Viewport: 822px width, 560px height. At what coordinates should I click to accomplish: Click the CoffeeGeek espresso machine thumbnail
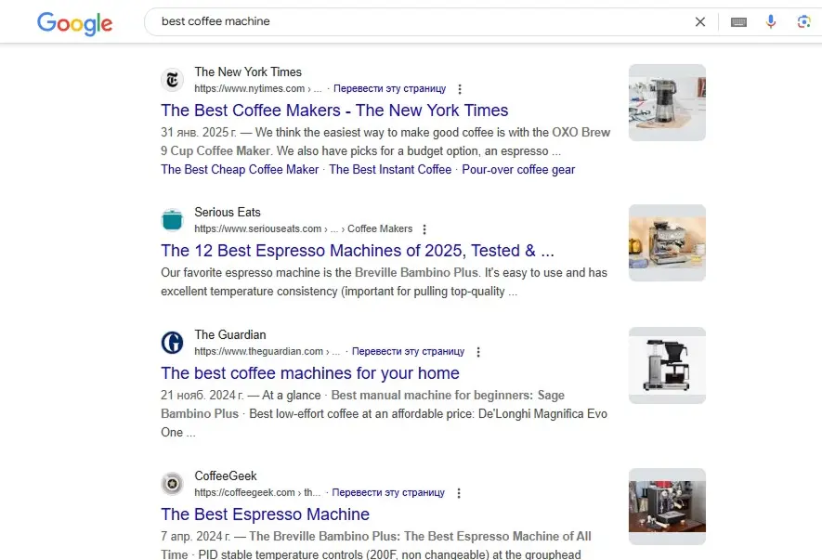pos(667,506)
